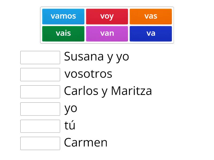Click the standalone 'yo' prompt text
The width and height of the screenshot is (214, 160).
pos(71,109)
